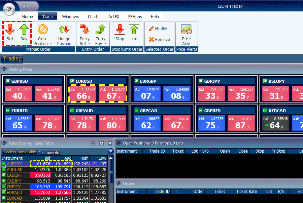This screenshot has width=303, height=203.
Task: Click the green icon next to GBPCAD tile
Action: click(137, 111)
